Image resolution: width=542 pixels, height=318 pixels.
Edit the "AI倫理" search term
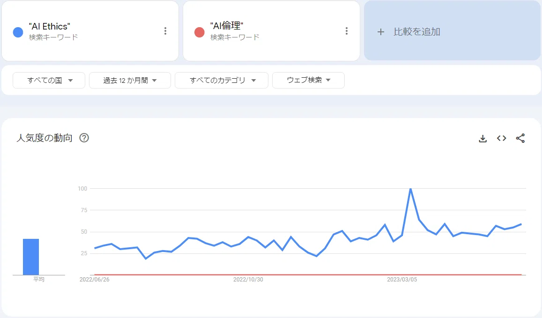pos(227,26)
